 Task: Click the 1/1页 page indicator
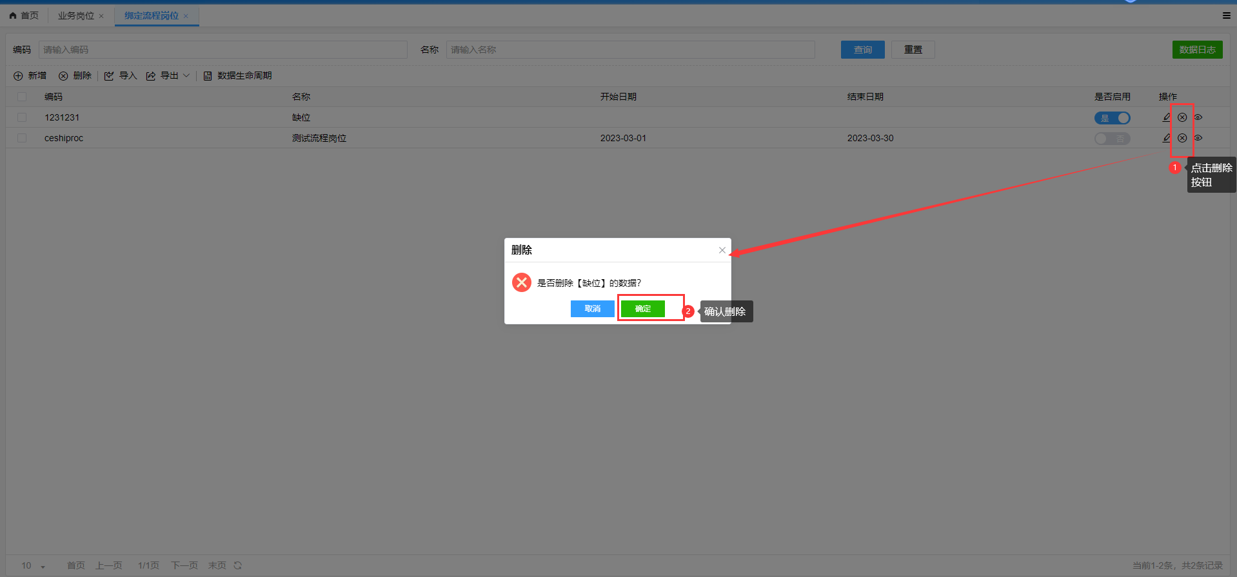(148, 565)
